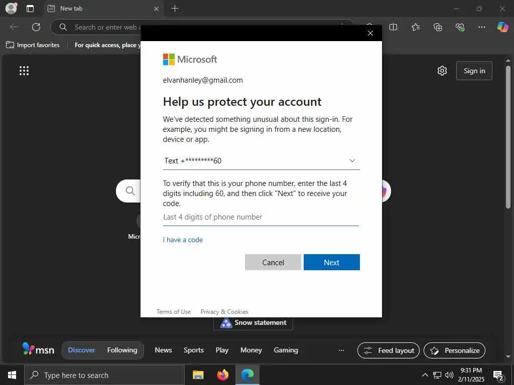The height and width of the screenshot is (385, 514).
Task: Click Microsoft Edge taskbar icon
Action: pos(247,375)
